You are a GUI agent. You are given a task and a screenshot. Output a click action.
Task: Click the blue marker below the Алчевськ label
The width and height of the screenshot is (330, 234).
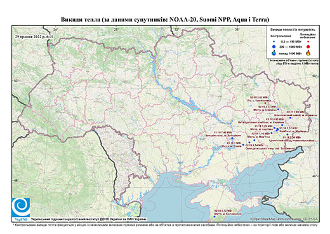(290, 118)
